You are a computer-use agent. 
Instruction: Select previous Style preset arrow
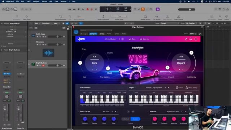tap(165, 88)
